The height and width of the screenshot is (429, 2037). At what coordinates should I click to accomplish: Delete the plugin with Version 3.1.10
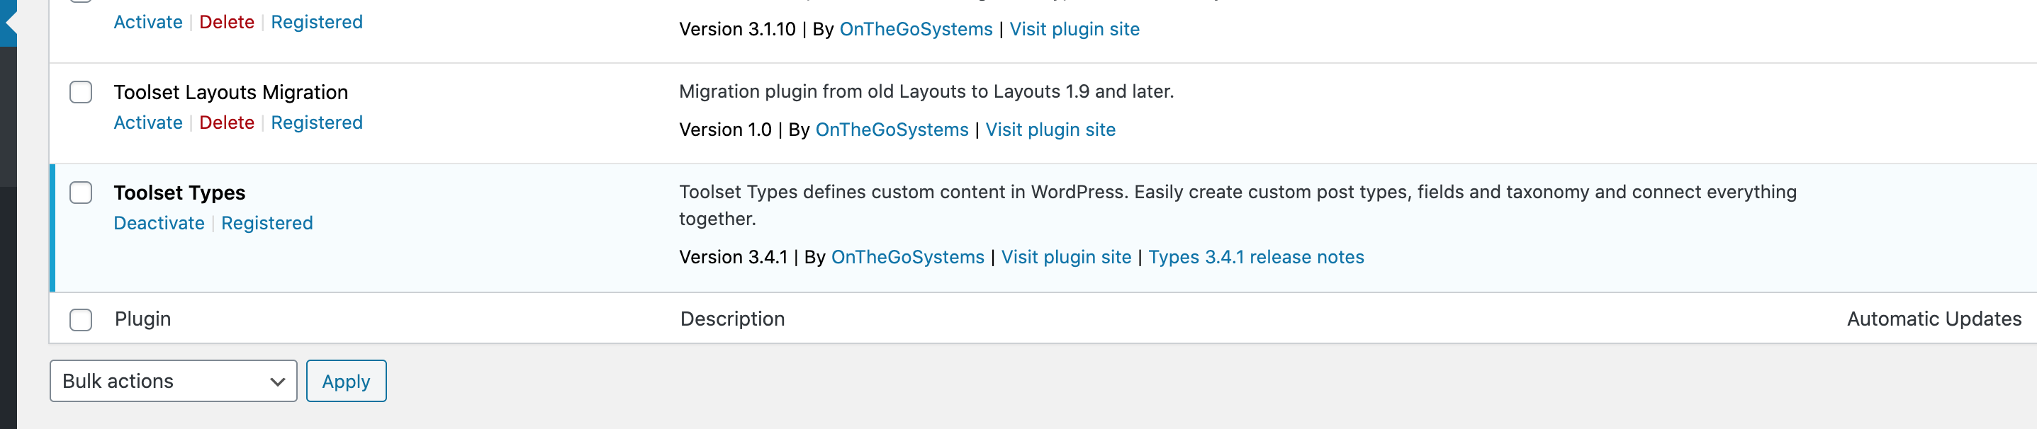tap(226, 22)
